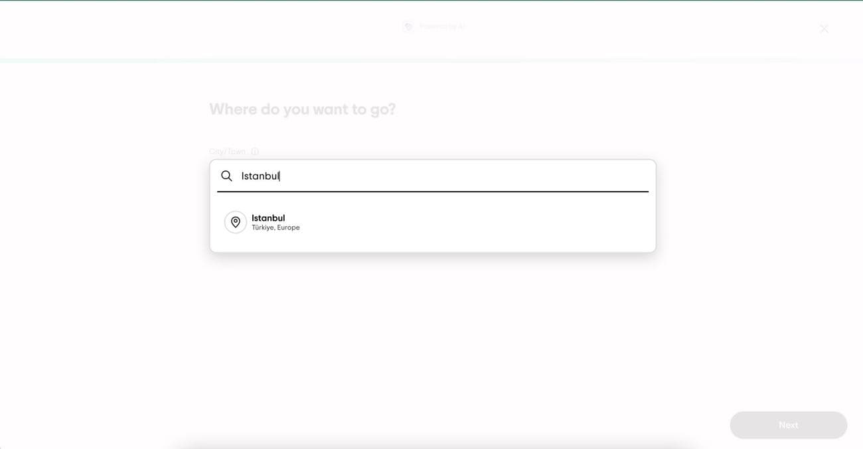Click the "Powered by AI" label
863x449 pixels.
click(x=442, y=27)
